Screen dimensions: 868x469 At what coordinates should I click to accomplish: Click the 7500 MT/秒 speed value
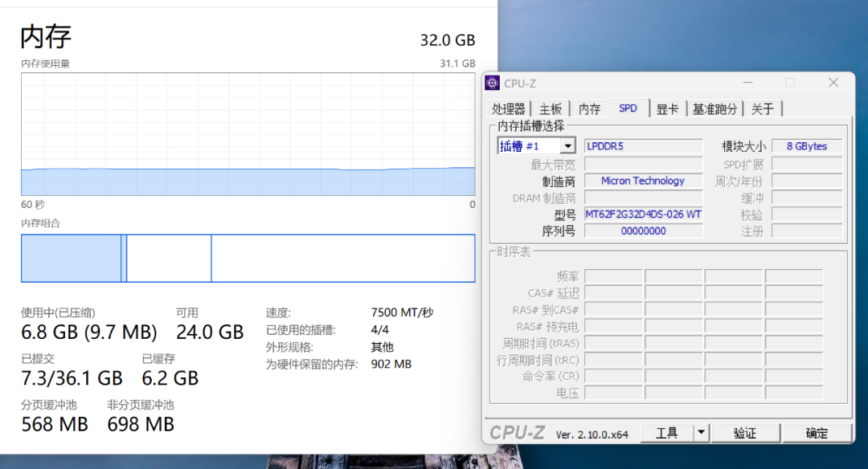pos(402,312)
